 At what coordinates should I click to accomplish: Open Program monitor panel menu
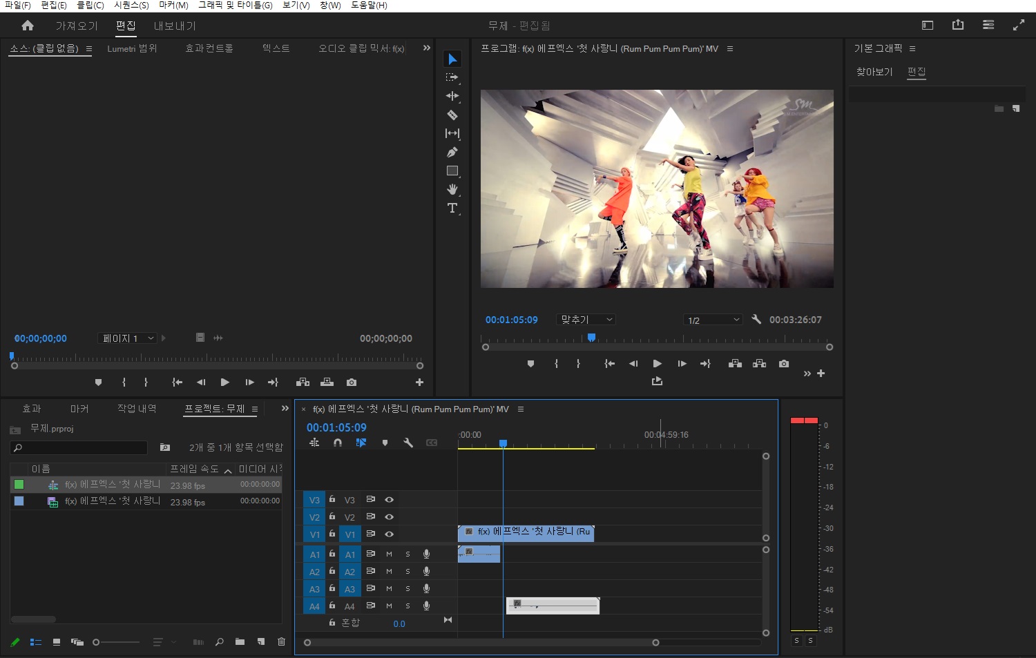tap(730, 48)
